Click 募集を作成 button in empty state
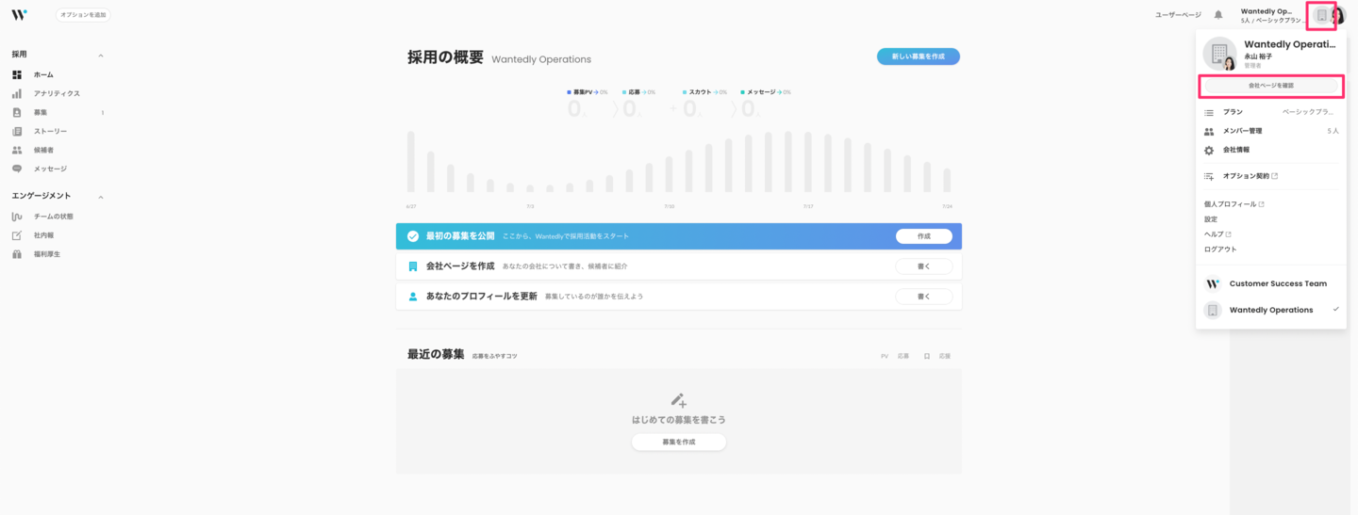Viewport: 1358px width, 515px height. click(x=679, y=442)
